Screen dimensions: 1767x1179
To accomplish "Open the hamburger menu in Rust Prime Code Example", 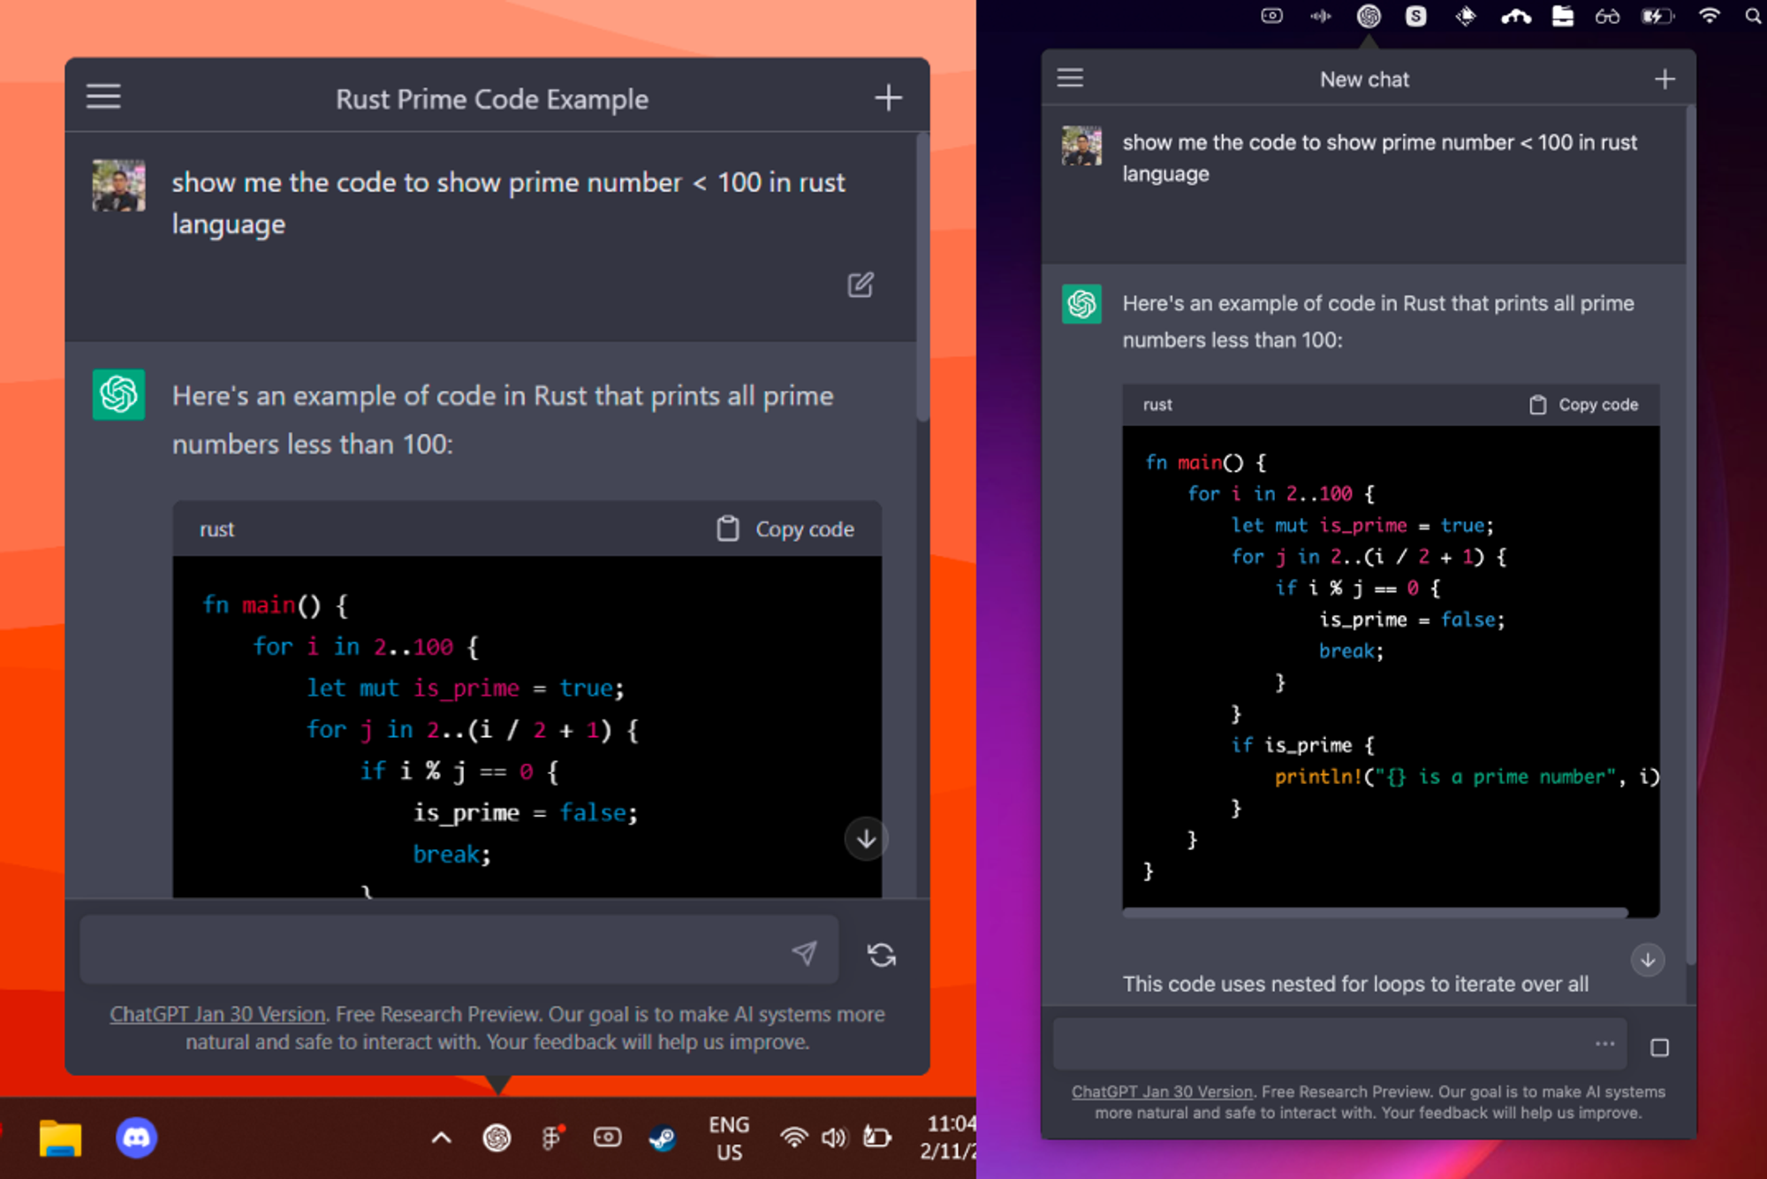I will tap(103, 95).
